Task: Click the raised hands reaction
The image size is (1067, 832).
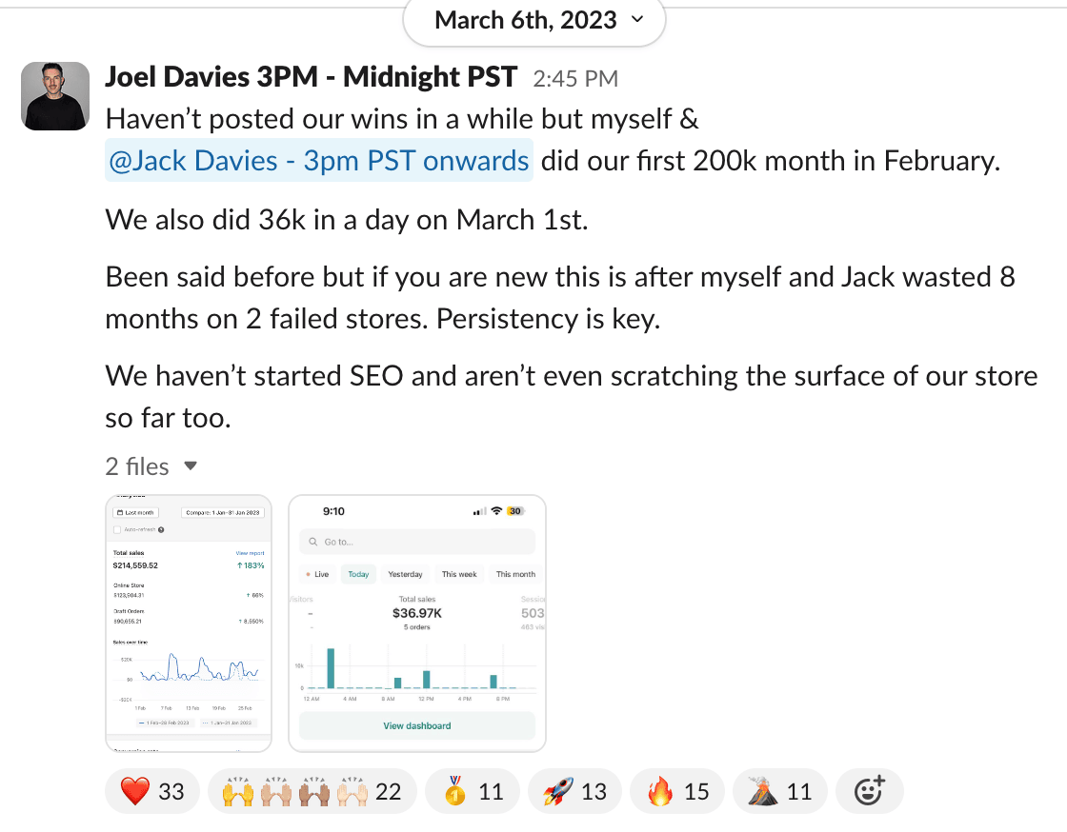Action: tap(312, 791)
